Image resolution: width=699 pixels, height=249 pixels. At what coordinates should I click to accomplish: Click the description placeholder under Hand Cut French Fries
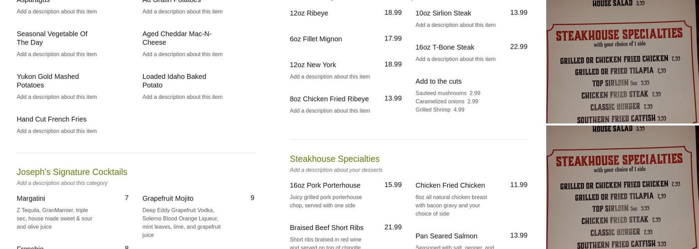coord(56,131)
